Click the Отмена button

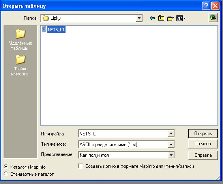click(203, 144)
